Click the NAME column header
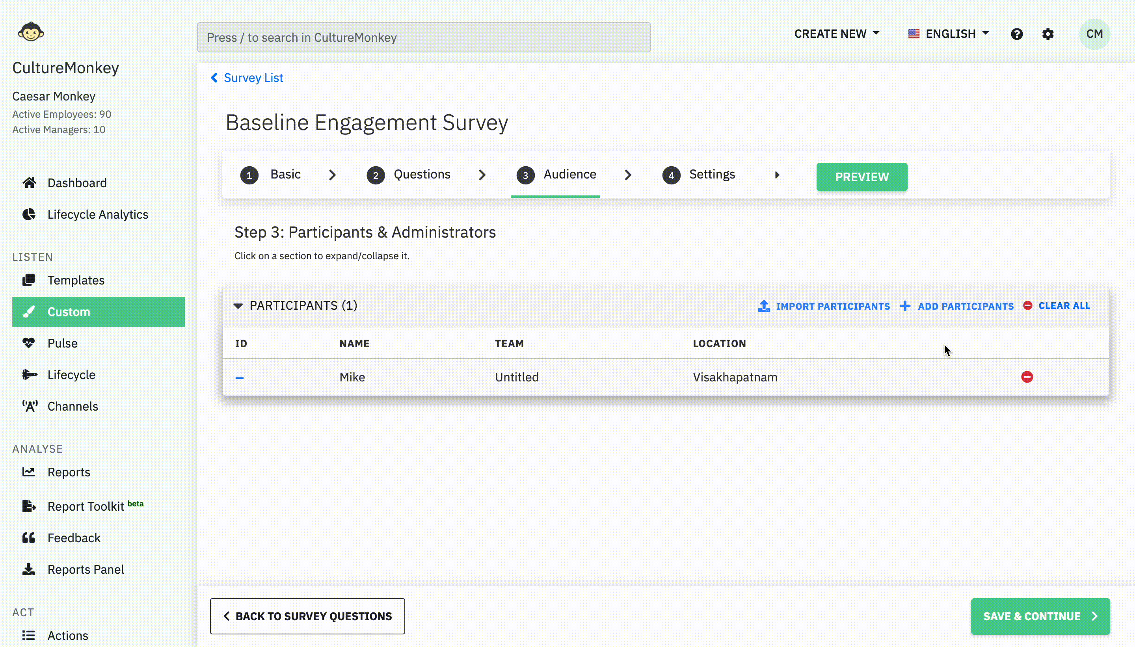Screen dimensions: 1135x647 click(355, 344)
